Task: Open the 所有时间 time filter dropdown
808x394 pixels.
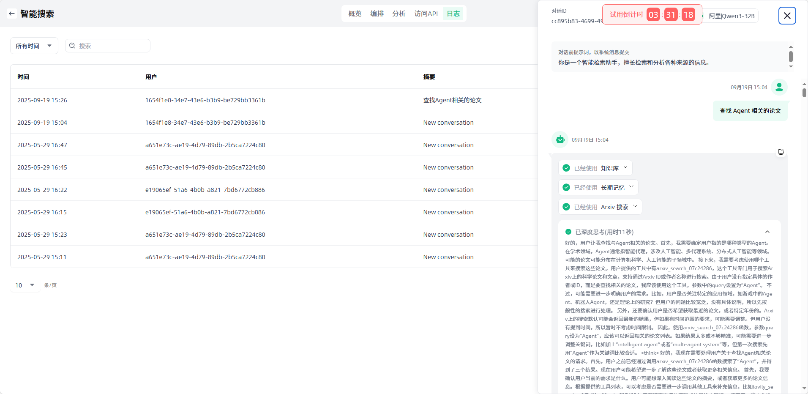Action: (x=34, y=46)
